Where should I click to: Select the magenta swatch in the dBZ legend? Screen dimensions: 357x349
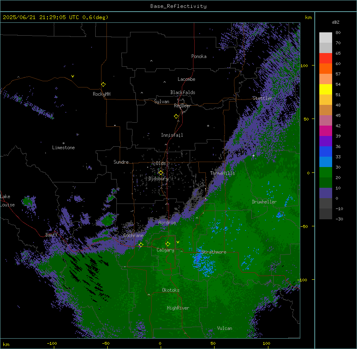pos(326,131)
